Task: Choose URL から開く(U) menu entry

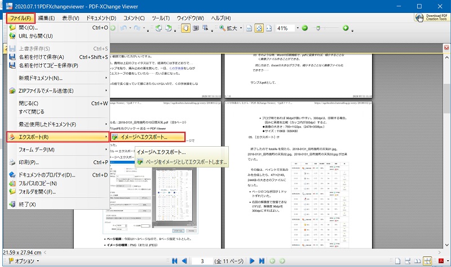Action: 58,36
